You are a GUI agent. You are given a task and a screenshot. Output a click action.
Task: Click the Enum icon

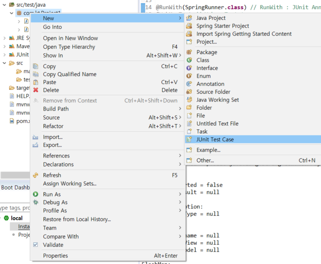pyautogui.click(x=189, y=76)
